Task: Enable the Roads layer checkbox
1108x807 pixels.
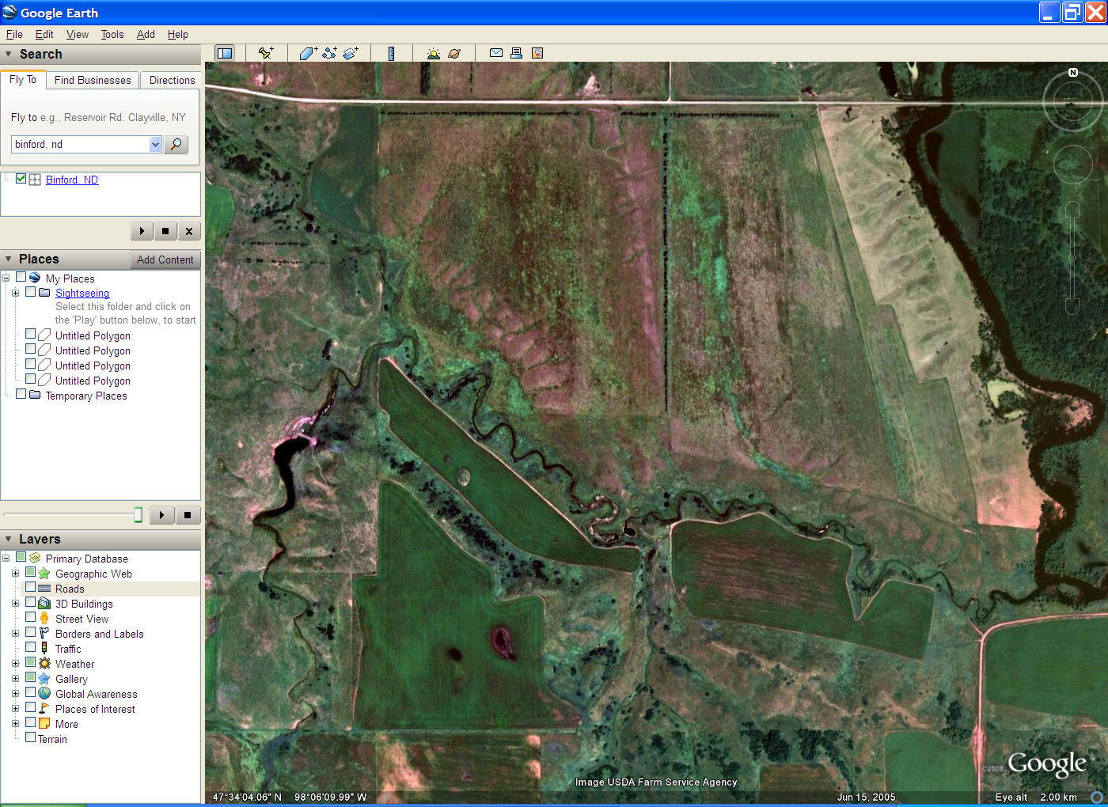Action: click(x=30, y=587)
